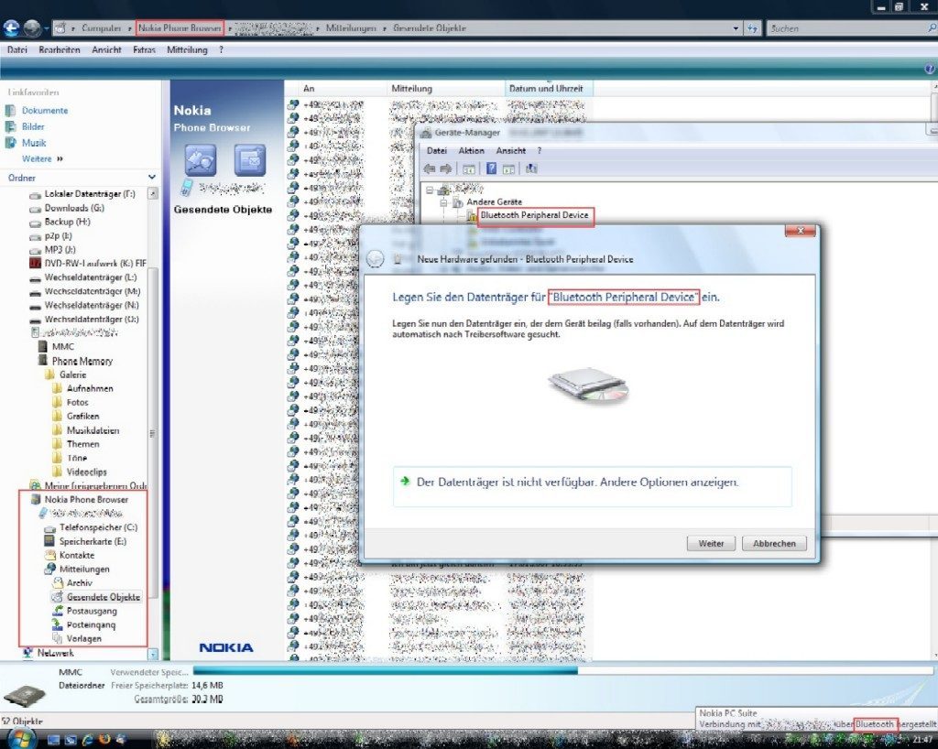Click the Dokumente favorite link icon

(10, 111)
